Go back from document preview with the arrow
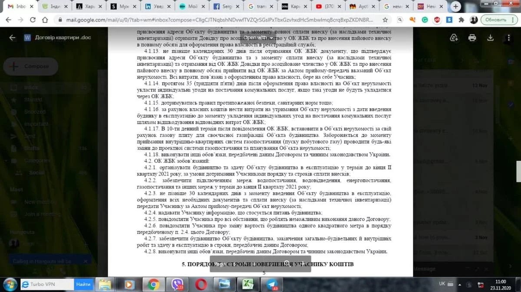Image resolution: width=521 pixels, height=292 pixels. (12, 38)
